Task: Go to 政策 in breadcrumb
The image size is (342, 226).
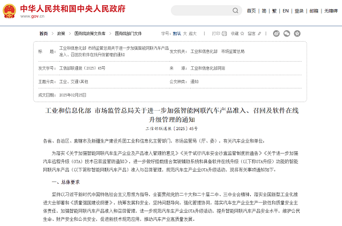Action: point(62,34)
